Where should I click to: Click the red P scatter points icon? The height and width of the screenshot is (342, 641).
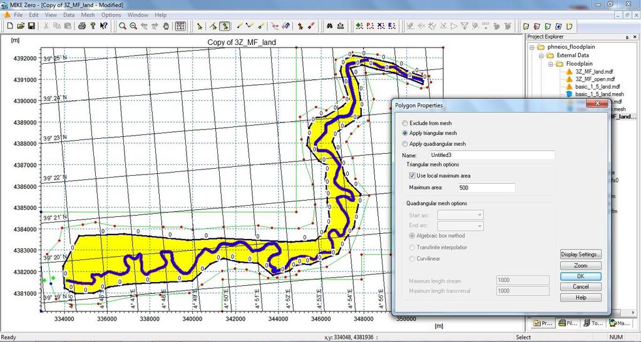point(370,26)
